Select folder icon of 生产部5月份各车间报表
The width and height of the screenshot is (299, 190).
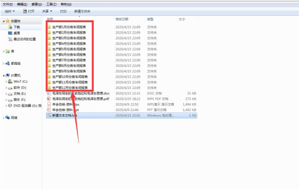point(49,49)
